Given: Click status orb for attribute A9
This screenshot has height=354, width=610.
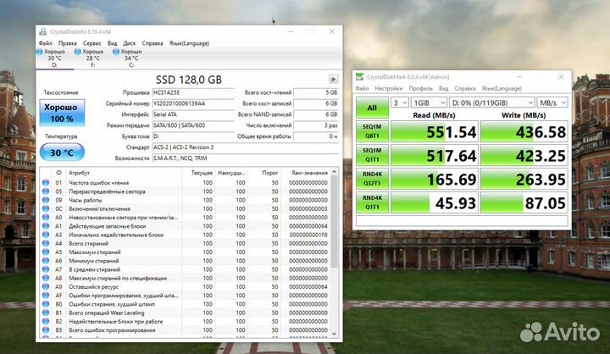Looking at the screenshot, I should 46,286.
